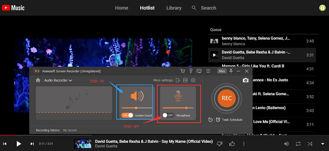This screenshot has height=151, width=329.
Task: Click the Queue heading
Action: [x=215, y=30]
